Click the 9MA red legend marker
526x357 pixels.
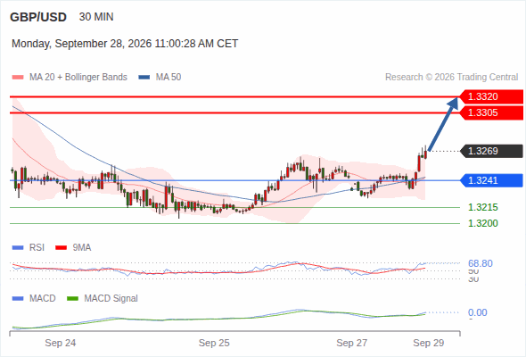tap(61, 248)
